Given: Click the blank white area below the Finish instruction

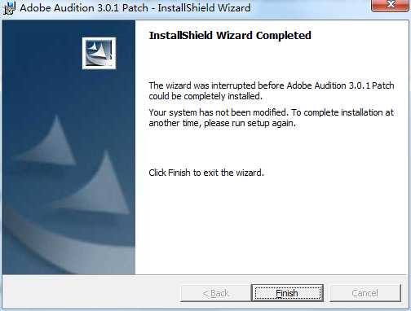Looking at the screenshot, I should tap(272, 226).
